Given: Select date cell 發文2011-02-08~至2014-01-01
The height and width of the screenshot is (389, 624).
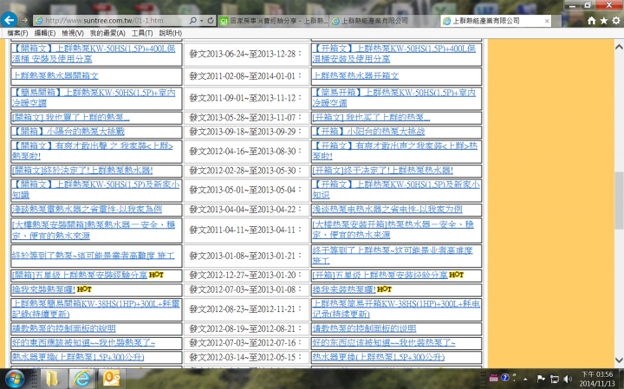Looking at the screenshot, I should [244, 76].
